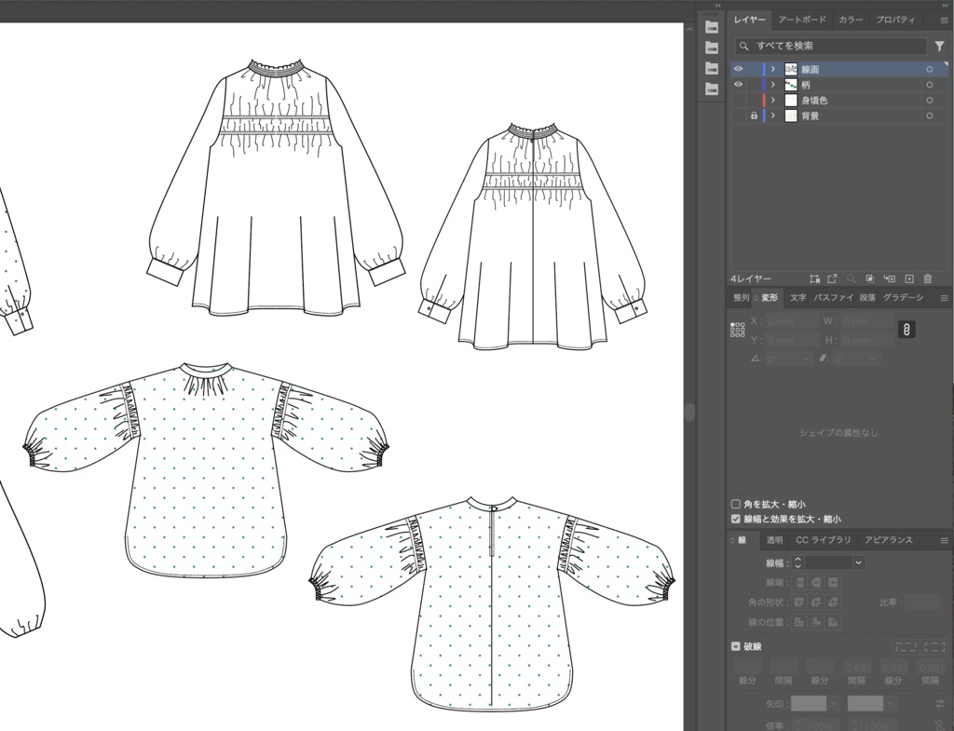The image size is (954, 731).
Task: Align stroke to outside in 線の位置
Action: point(834,622)
